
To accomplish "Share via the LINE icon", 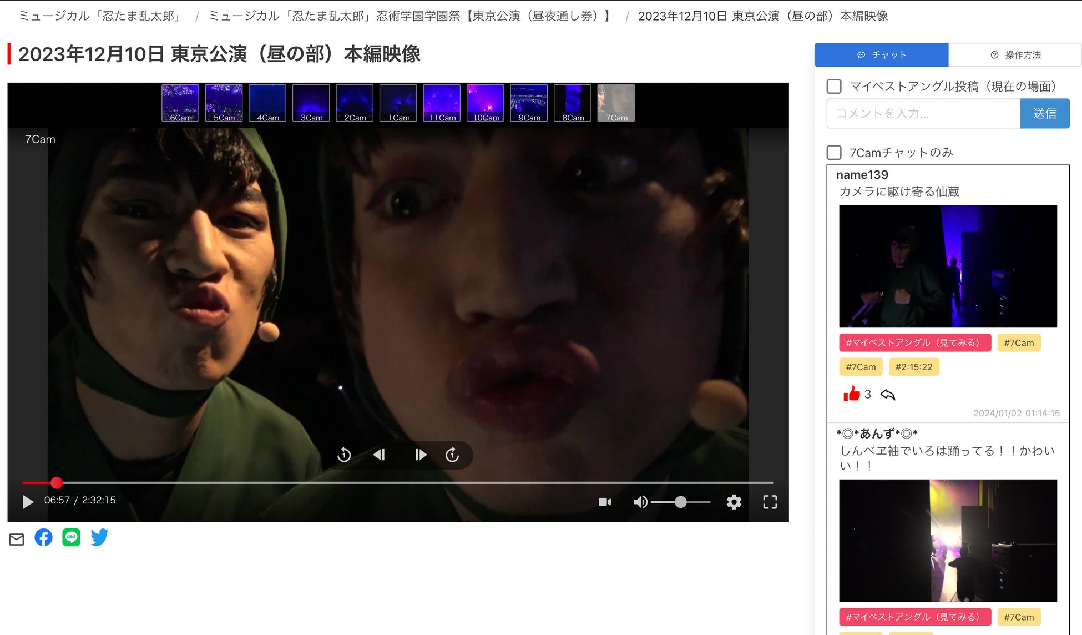I will click(x=71, y=537).
